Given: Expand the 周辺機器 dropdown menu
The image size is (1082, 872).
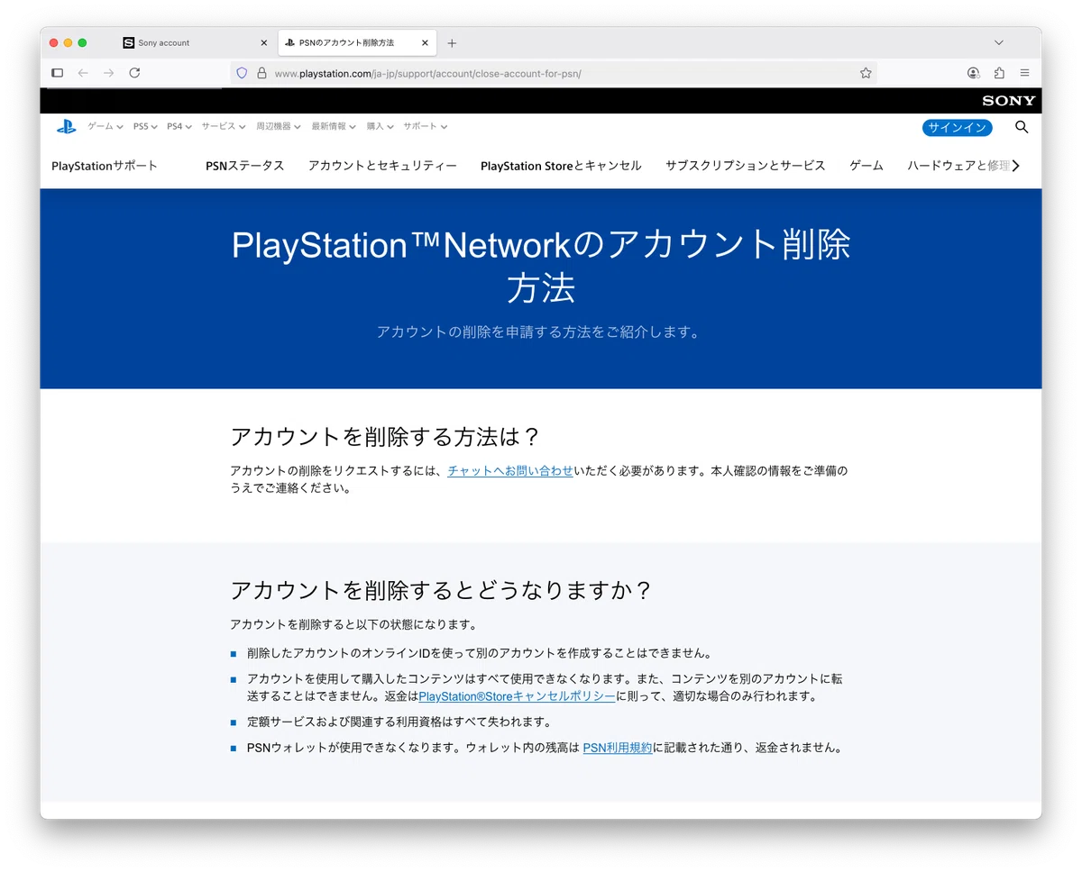Looking at the screenshot, I should (279, 127).
